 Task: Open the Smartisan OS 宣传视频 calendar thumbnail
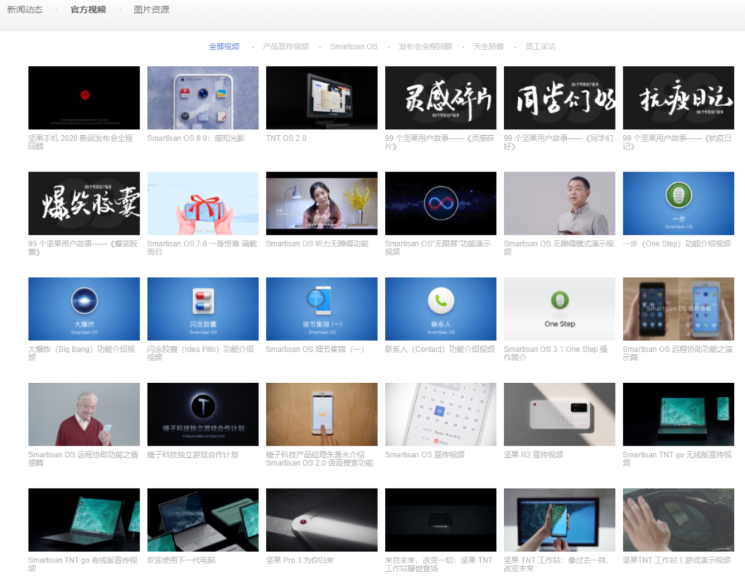440,414
